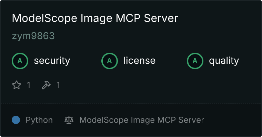Open the ModelScope Image MCP Server title
Screen dimensions: 262x137
(x=95, y=18)
